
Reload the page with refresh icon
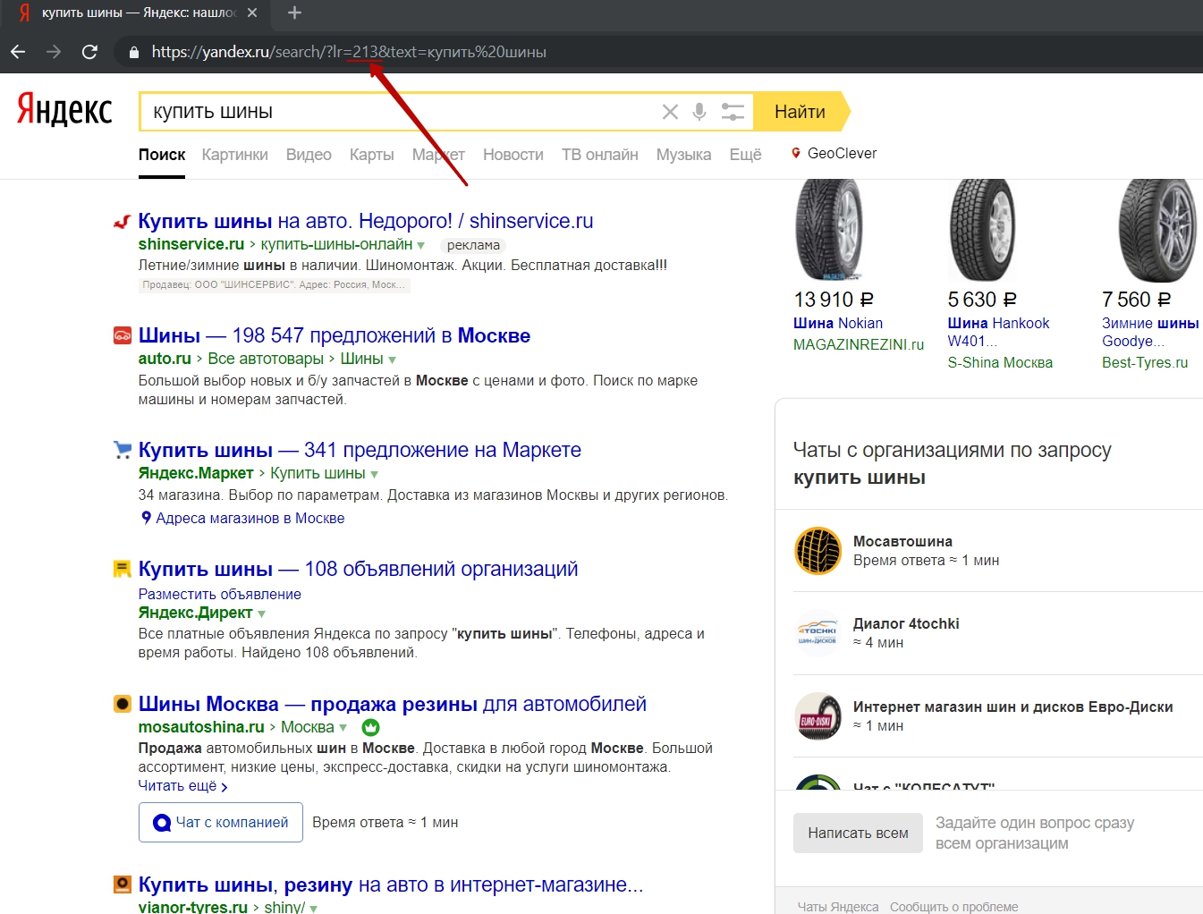click(89, 52)
